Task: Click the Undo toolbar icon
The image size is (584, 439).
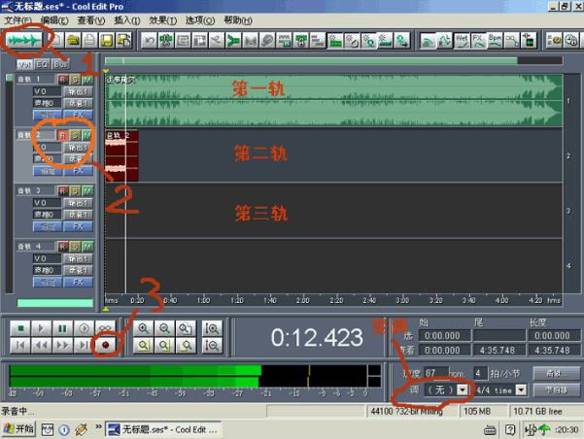Action: [x=148, y=41]
